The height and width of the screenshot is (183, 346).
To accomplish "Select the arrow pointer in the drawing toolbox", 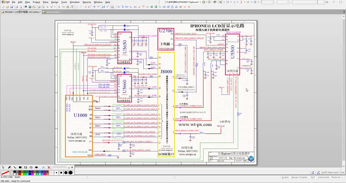I will tap(3, 167).
